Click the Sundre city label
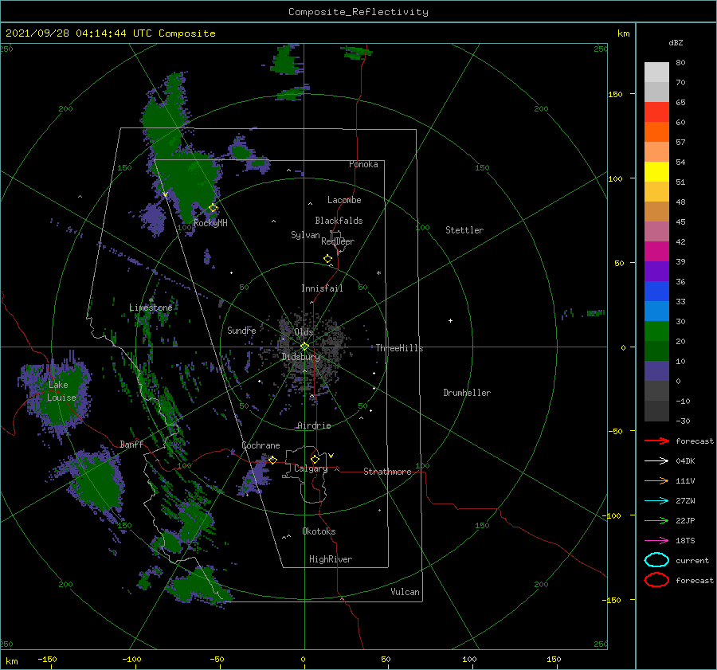 point(241,330)
